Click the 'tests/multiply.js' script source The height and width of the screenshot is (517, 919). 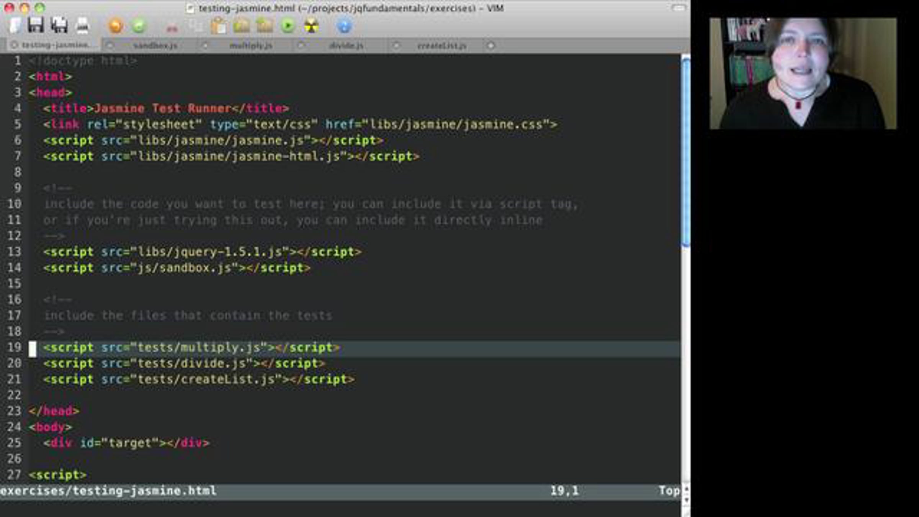tap(199, 348)
